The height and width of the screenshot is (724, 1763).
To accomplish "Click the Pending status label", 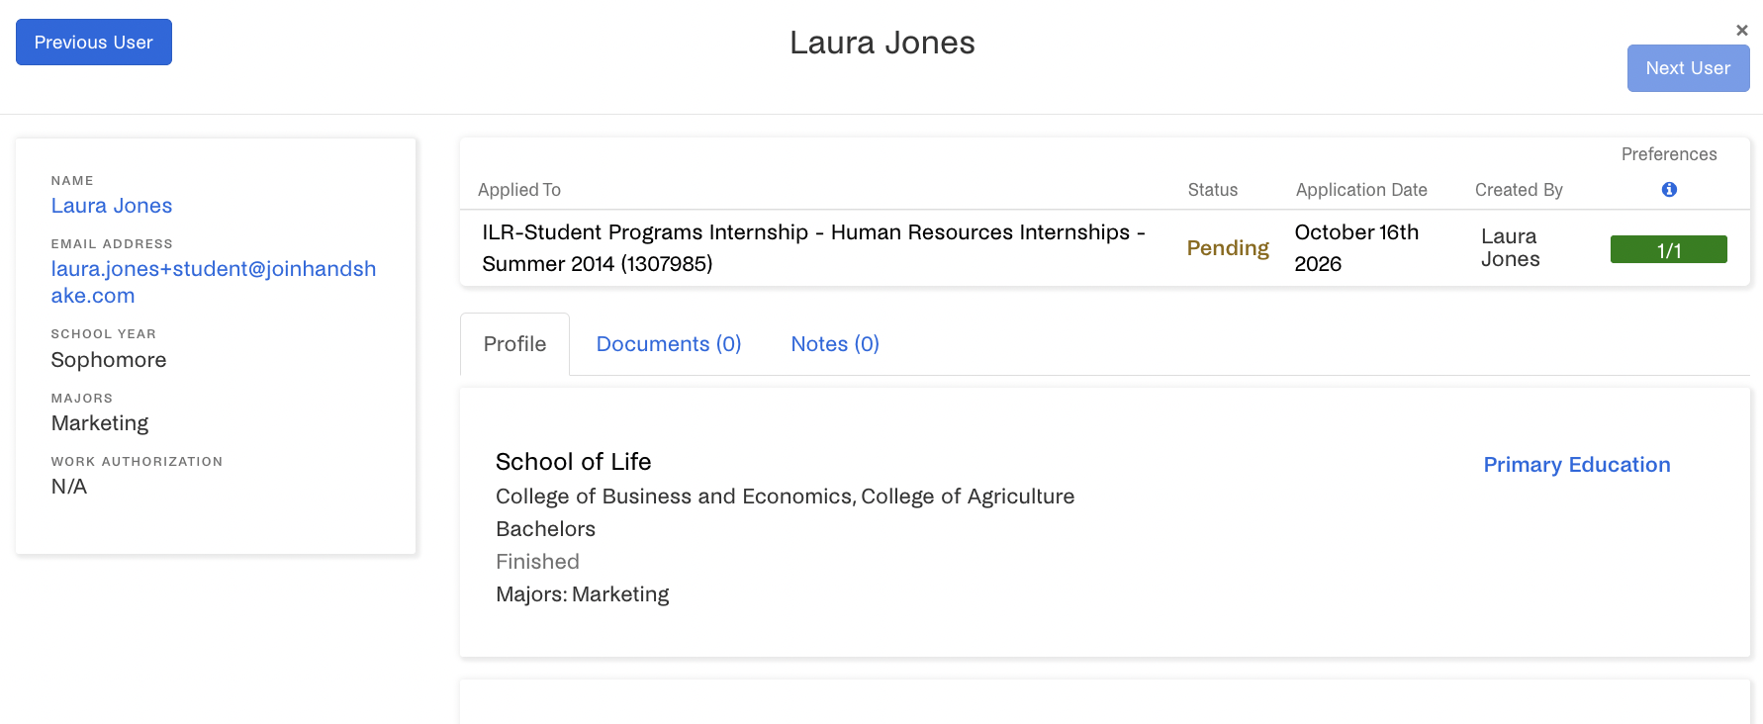I will click(x=1228, y=248).
